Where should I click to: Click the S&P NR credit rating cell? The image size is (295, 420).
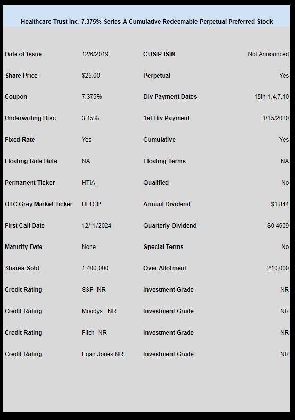(93, 290)
